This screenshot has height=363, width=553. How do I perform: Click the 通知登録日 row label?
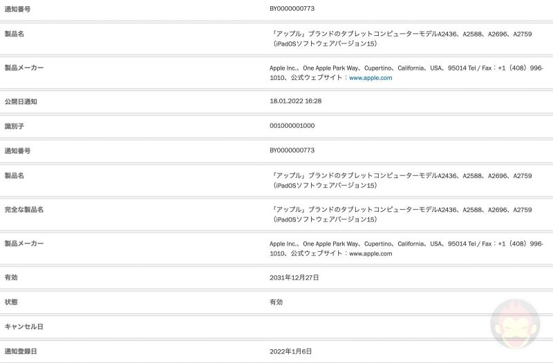point(21,351)
